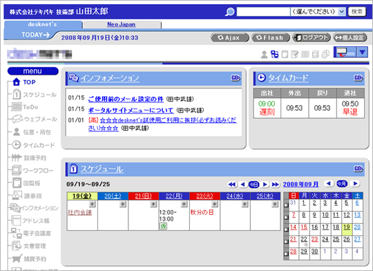Click the 早退 退社 time cell
This screenshot has height=271, width=373.
coord(350,108)
